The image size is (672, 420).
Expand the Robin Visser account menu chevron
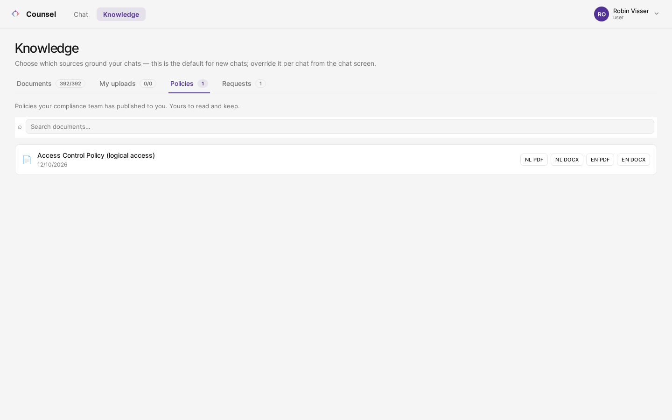(x=657, y=14)
